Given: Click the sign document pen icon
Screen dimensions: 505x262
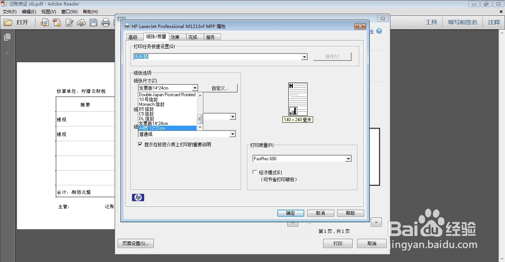Looking at the screenshot, I should pos(69,22).
